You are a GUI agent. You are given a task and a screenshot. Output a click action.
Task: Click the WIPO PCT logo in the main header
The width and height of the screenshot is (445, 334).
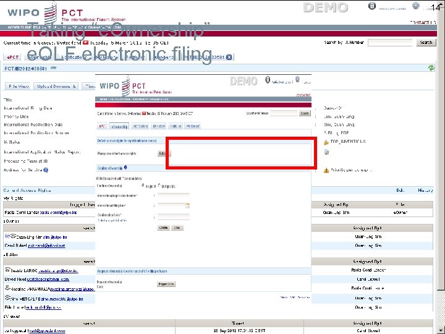coord(66,13)
